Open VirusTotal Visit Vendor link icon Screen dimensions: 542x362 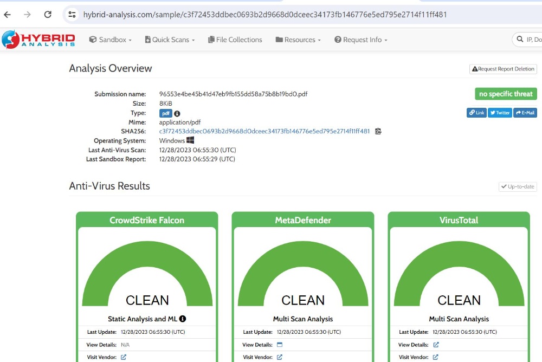435,357
